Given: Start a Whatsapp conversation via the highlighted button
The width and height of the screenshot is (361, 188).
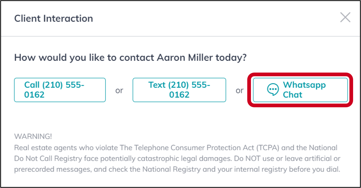Looking at the screenshot, I should click(300, 90).
